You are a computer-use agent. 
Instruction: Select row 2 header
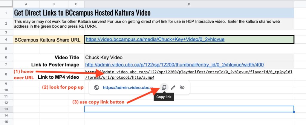click(7, 24)
